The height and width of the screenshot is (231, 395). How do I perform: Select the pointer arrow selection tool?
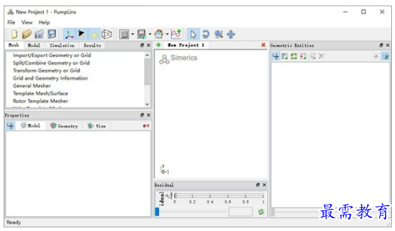[x=193, y=34]
